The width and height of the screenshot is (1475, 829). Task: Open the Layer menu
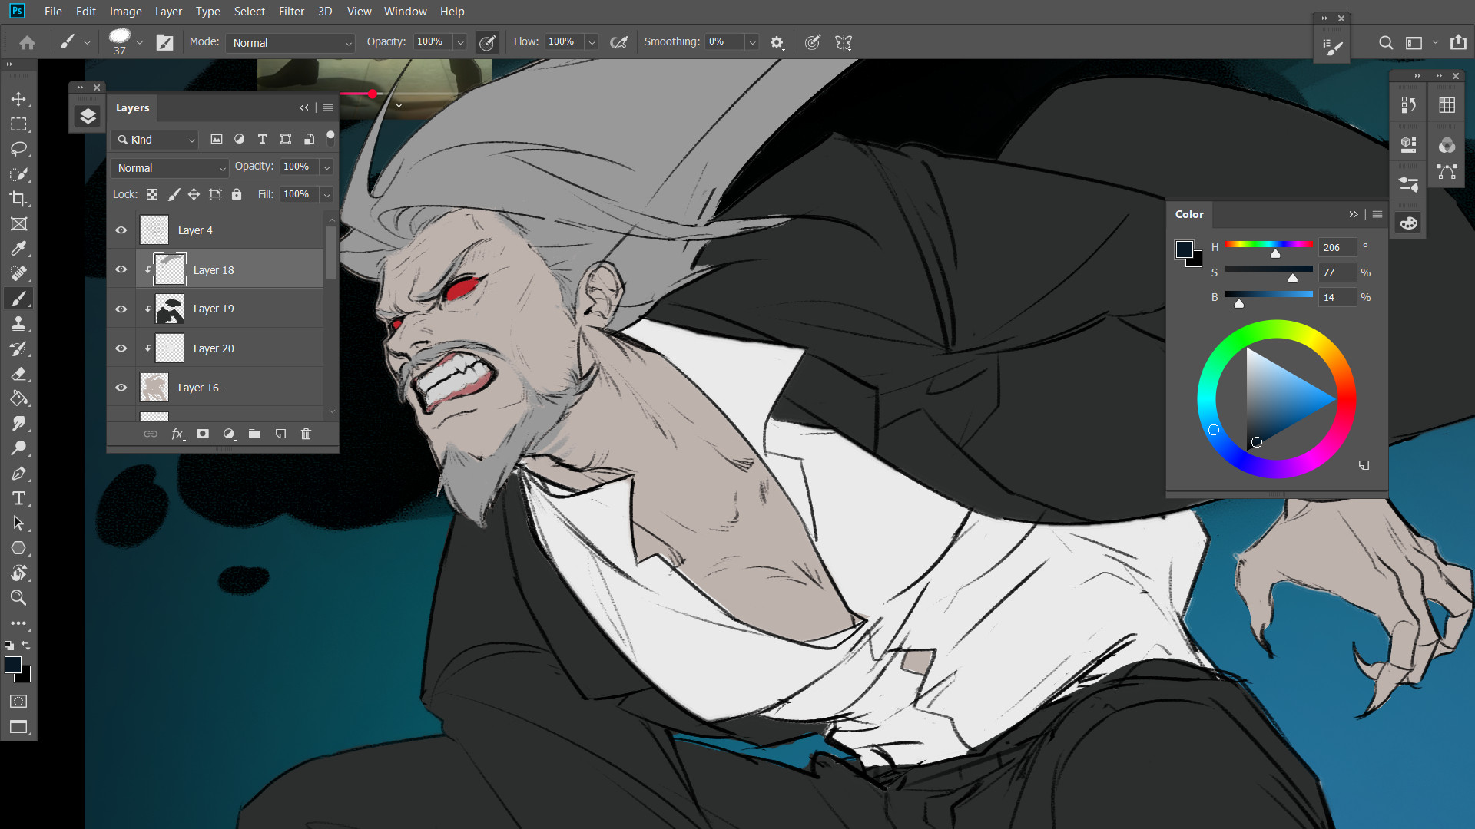click(x=168, y=12)
